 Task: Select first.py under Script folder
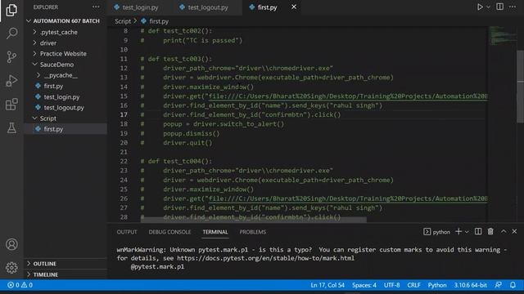coord(65,129)
